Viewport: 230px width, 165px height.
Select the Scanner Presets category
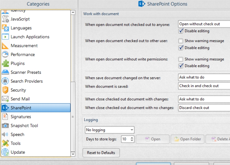coord(36,72)
